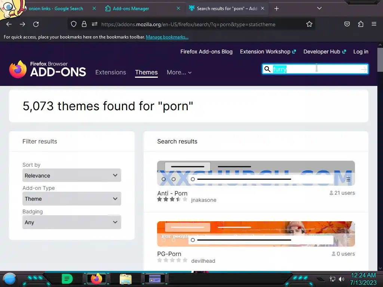Screen dimensions: 383x287
Task: Open the Extensions puzzle icon in toolbar
Action: [361, 24]
